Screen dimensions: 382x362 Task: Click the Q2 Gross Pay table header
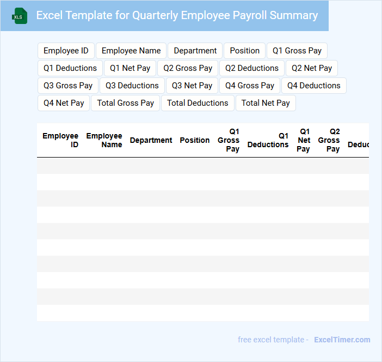click(329, 140)
